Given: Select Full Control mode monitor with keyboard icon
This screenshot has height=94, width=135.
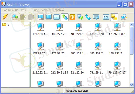Looking at the screenshot, I should (41, 17).
